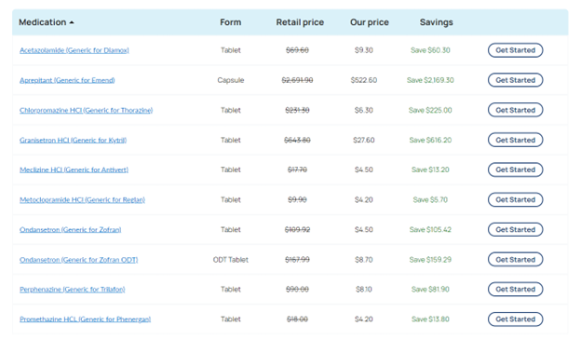The image size is (581, 339).
Task: Select the crossed-out $109.92 retail price
Action: 297,230
